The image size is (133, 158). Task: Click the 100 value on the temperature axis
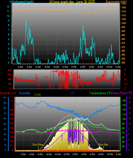124,119
